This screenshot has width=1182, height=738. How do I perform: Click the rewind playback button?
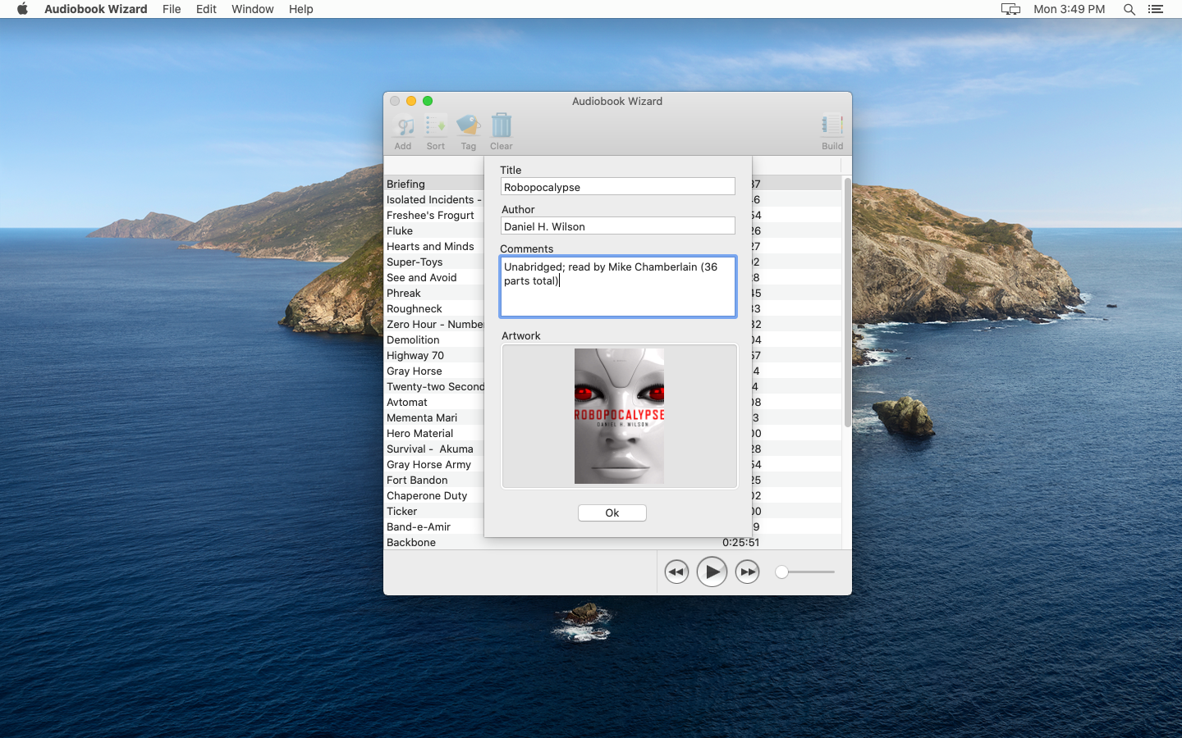click(676, 572)
